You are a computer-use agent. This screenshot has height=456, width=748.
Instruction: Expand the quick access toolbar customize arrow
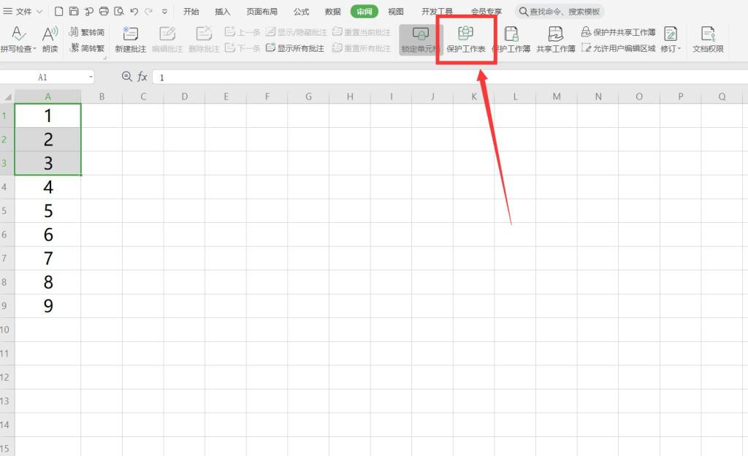tap(164, 12)
